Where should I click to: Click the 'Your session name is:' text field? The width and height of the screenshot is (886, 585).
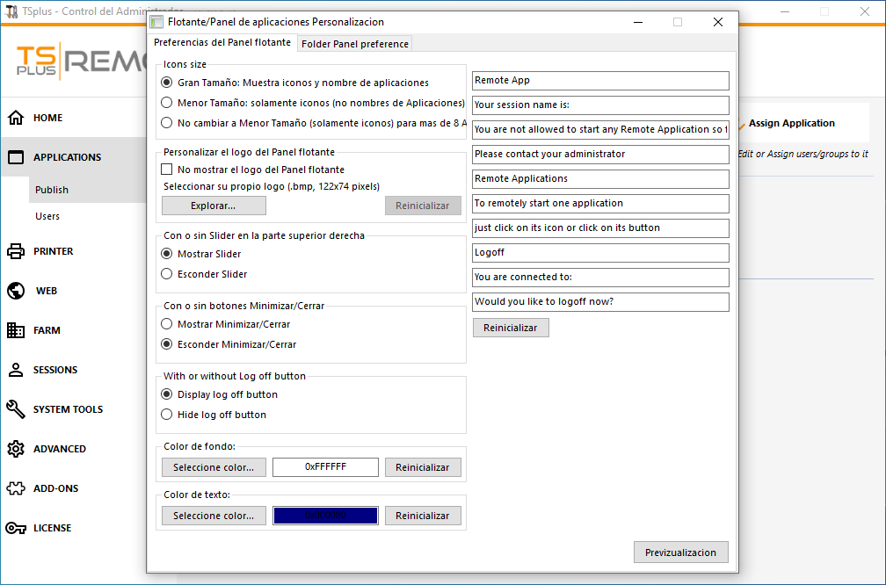click(600, 105)
